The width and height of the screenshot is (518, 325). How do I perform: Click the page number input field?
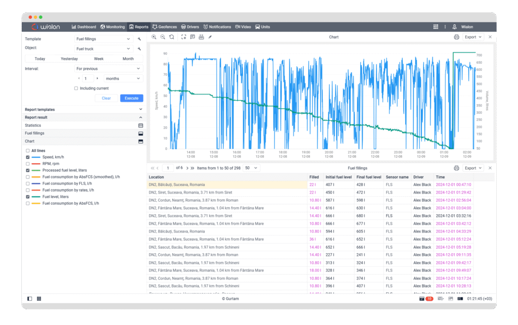click(168, 168)
